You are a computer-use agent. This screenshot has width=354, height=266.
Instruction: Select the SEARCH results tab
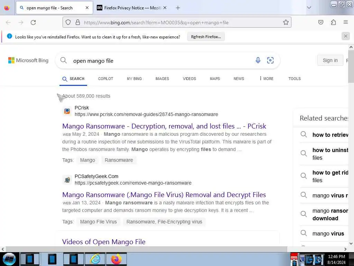pos(73,79)
